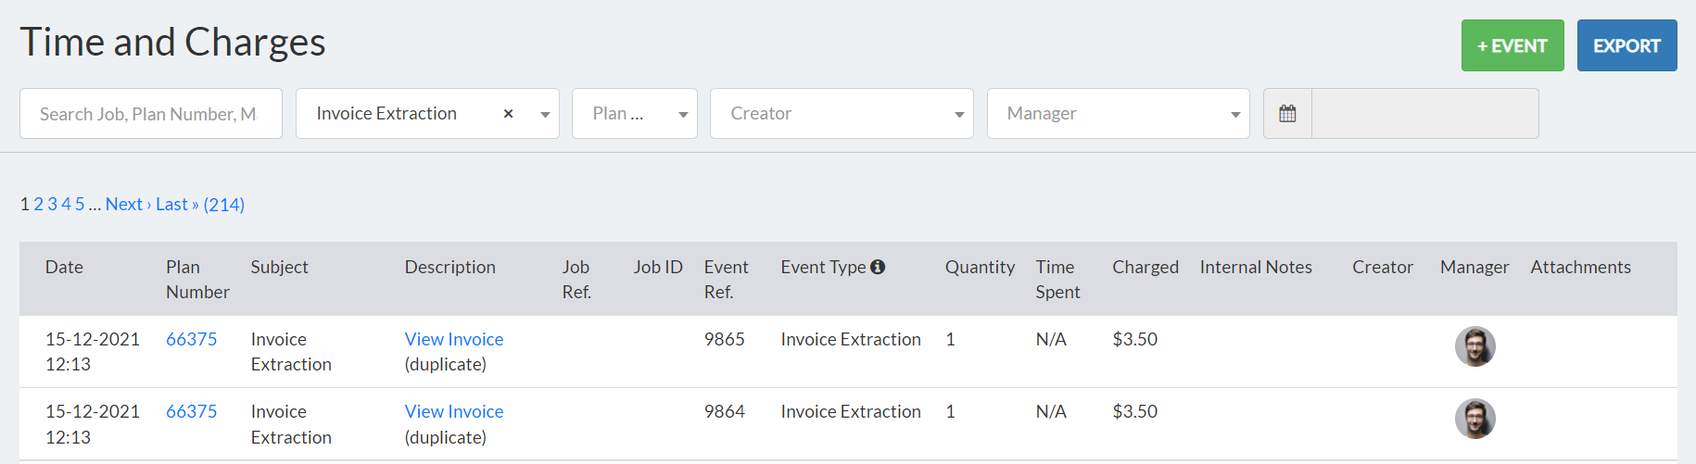The image size is (1696, 464).
Task: Click the calendar date picker icon
Action: [x=1287, y=114]
